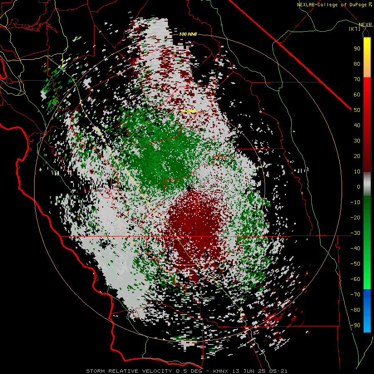The height and width of the screenshot is (374, 374).
Task: Click the KT units label above color scale
Action: (x=355, y=29)
